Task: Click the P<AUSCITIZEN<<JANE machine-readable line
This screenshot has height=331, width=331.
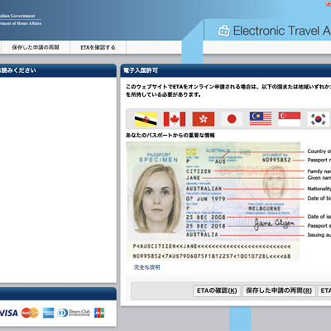Action: coord(212,247)
